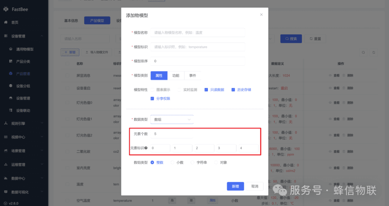389x206 pixels.
Task: Tick the 设备重启 row checkbox
Action: click(67, 88)
